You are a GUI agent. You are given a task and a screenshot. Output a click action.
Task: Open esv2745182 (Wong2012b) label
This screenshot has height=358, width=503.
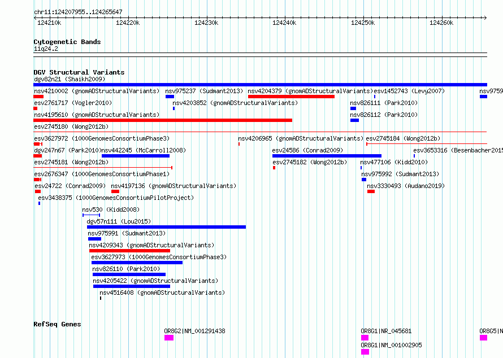pos(310,162)
